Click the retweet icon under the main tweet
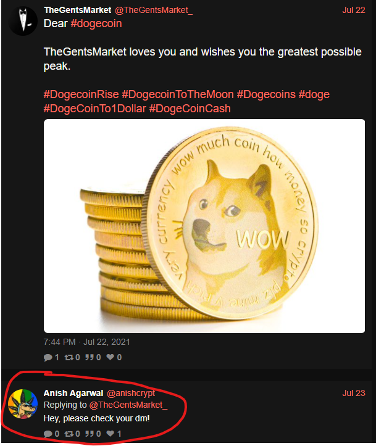This screenshot has width=376, height=446. pos(69,357)
